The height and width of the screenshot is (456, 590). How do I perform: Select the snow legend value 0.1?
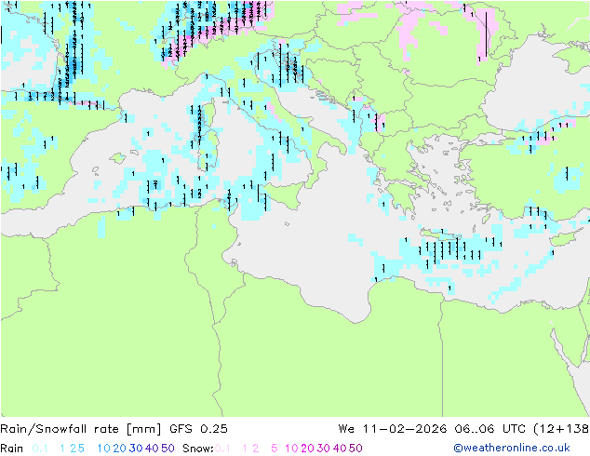pyautogui.click(x=222, y=449)
